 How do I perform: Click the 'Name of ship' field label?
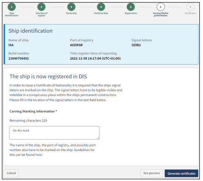pyautogui.click(x=18, y=40)
